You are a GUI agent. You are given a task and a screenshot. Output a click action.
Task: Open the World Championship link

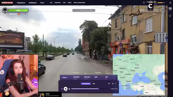pos(79,3)
